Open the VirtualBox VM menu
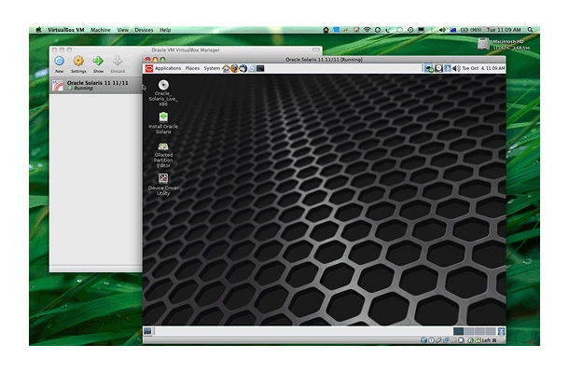Screen dimensions: 569x373 tap(65, 30)
